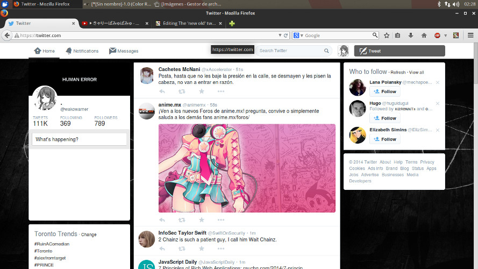
Task: Open the Firefox hamburger menu
Action: tap(470, 36)
